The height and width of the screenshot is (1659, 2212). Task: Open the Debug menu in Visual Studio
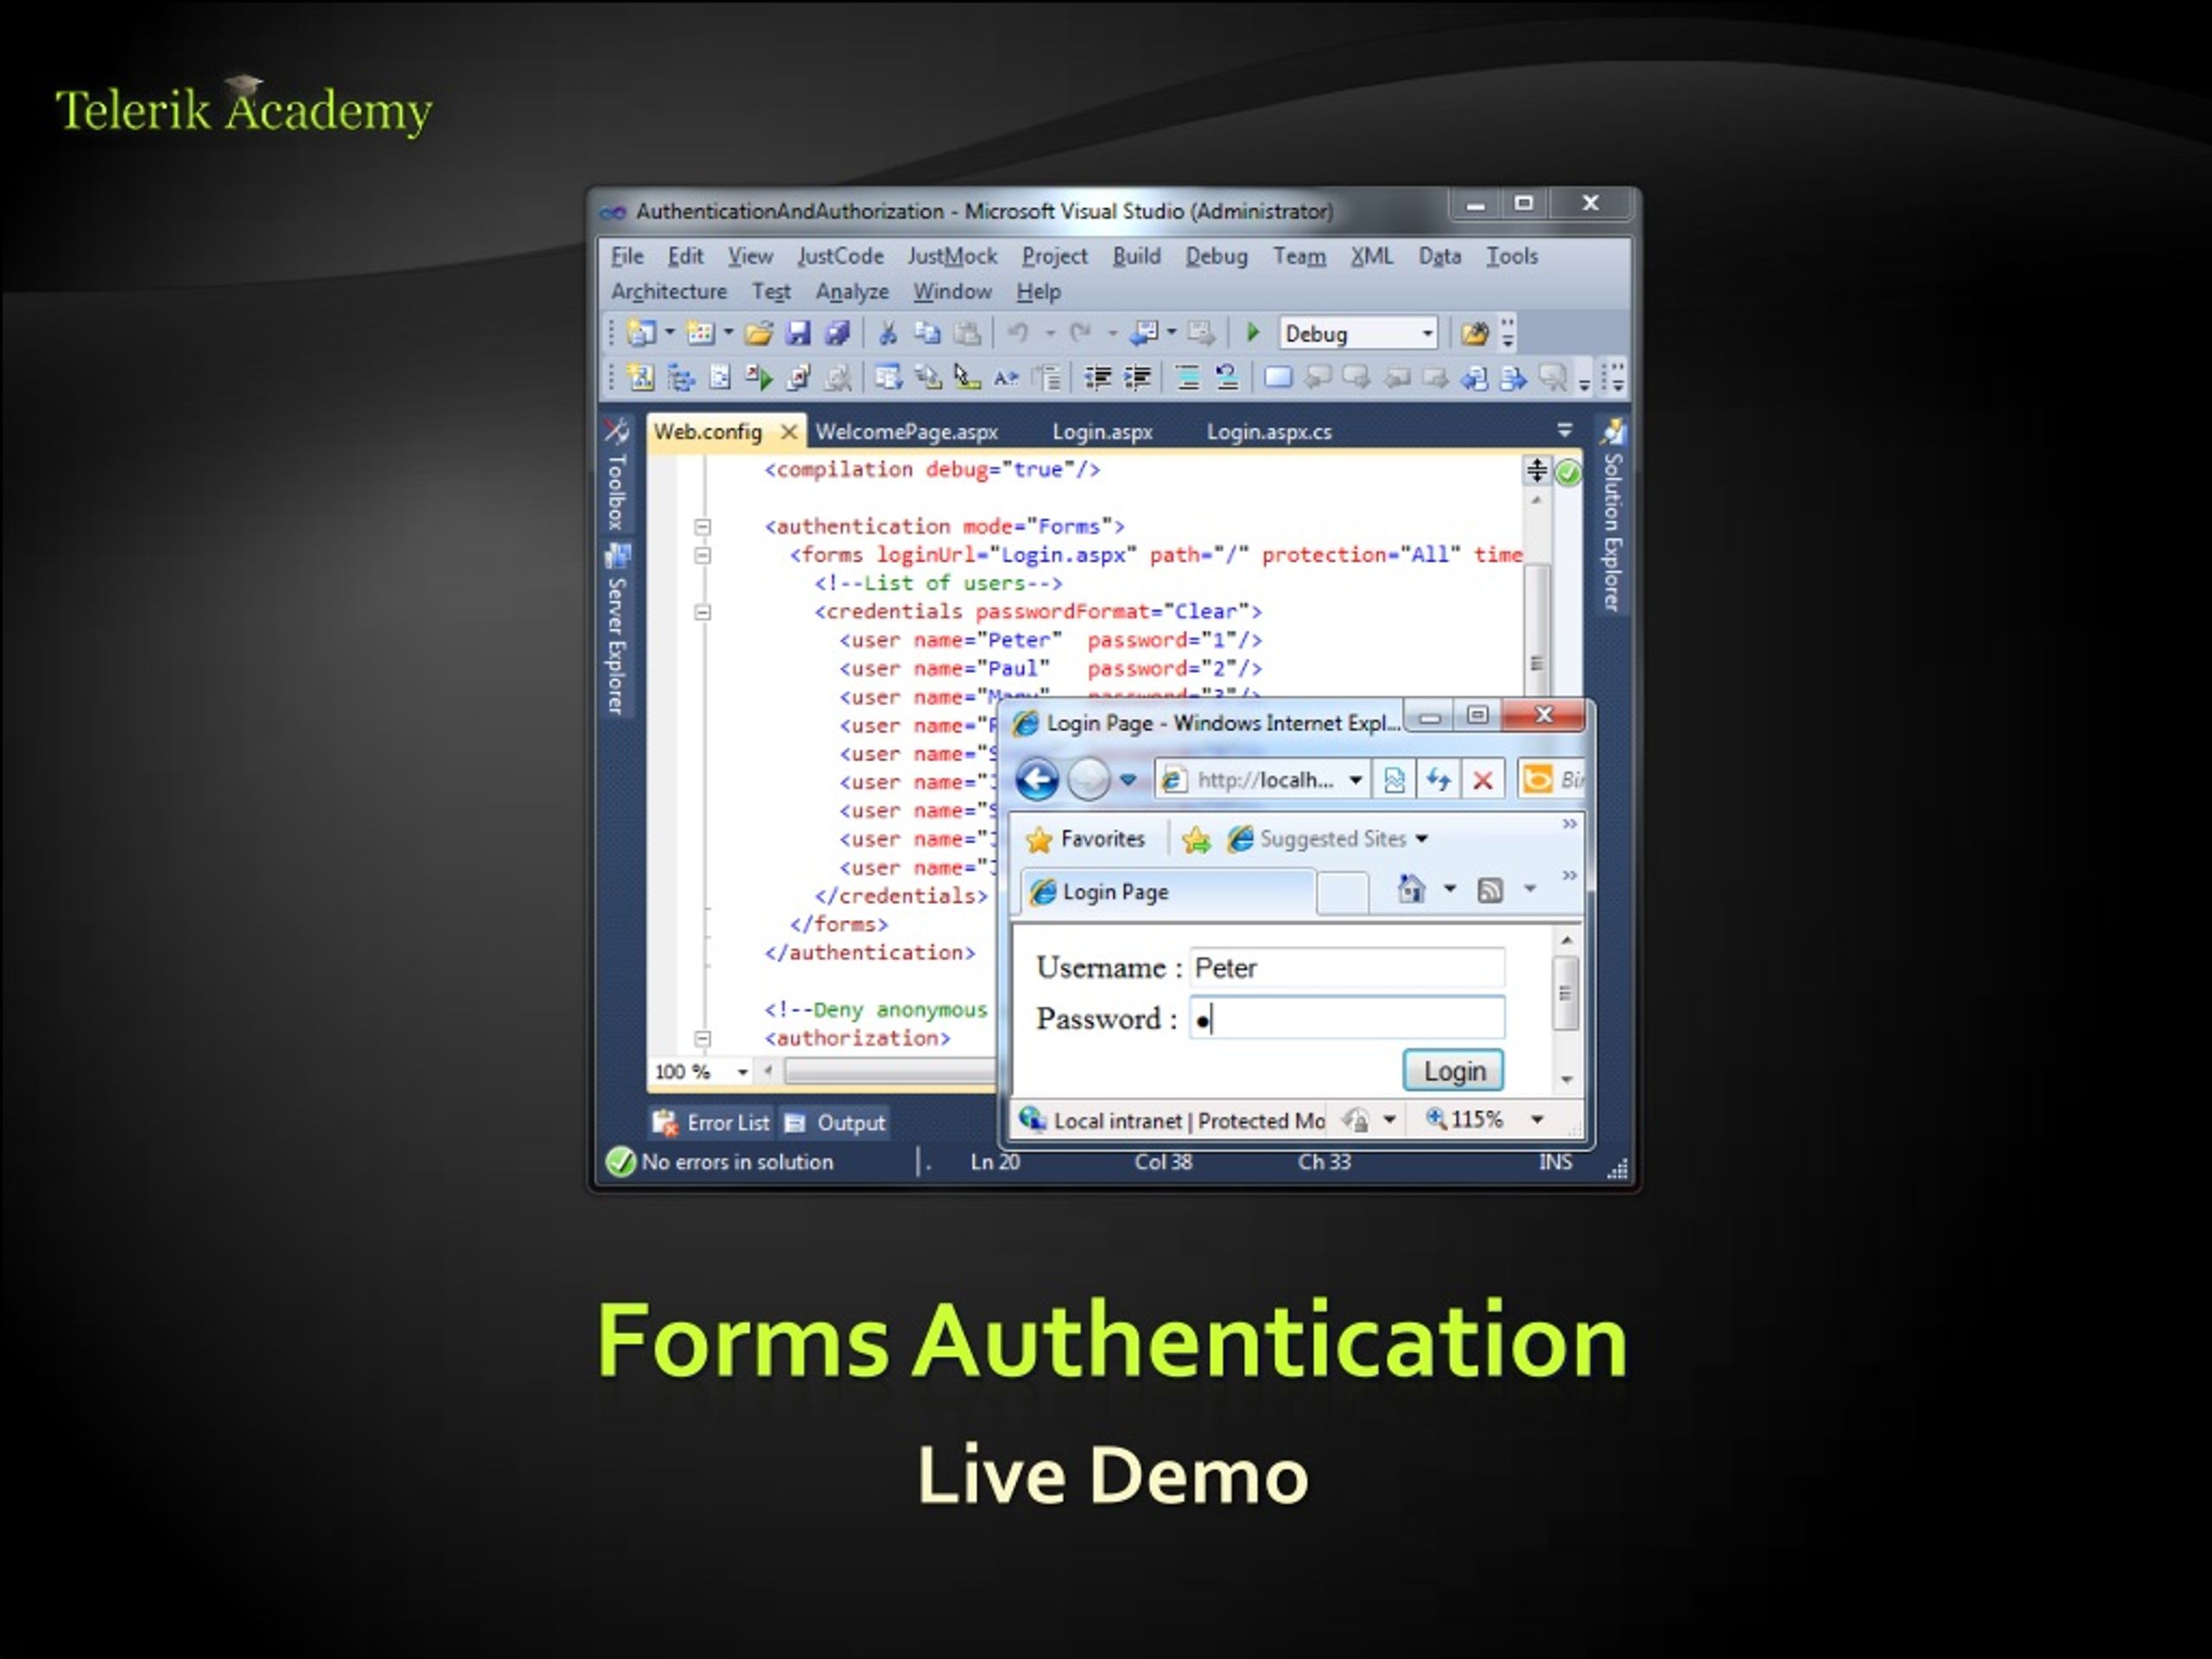point(1215,256)
